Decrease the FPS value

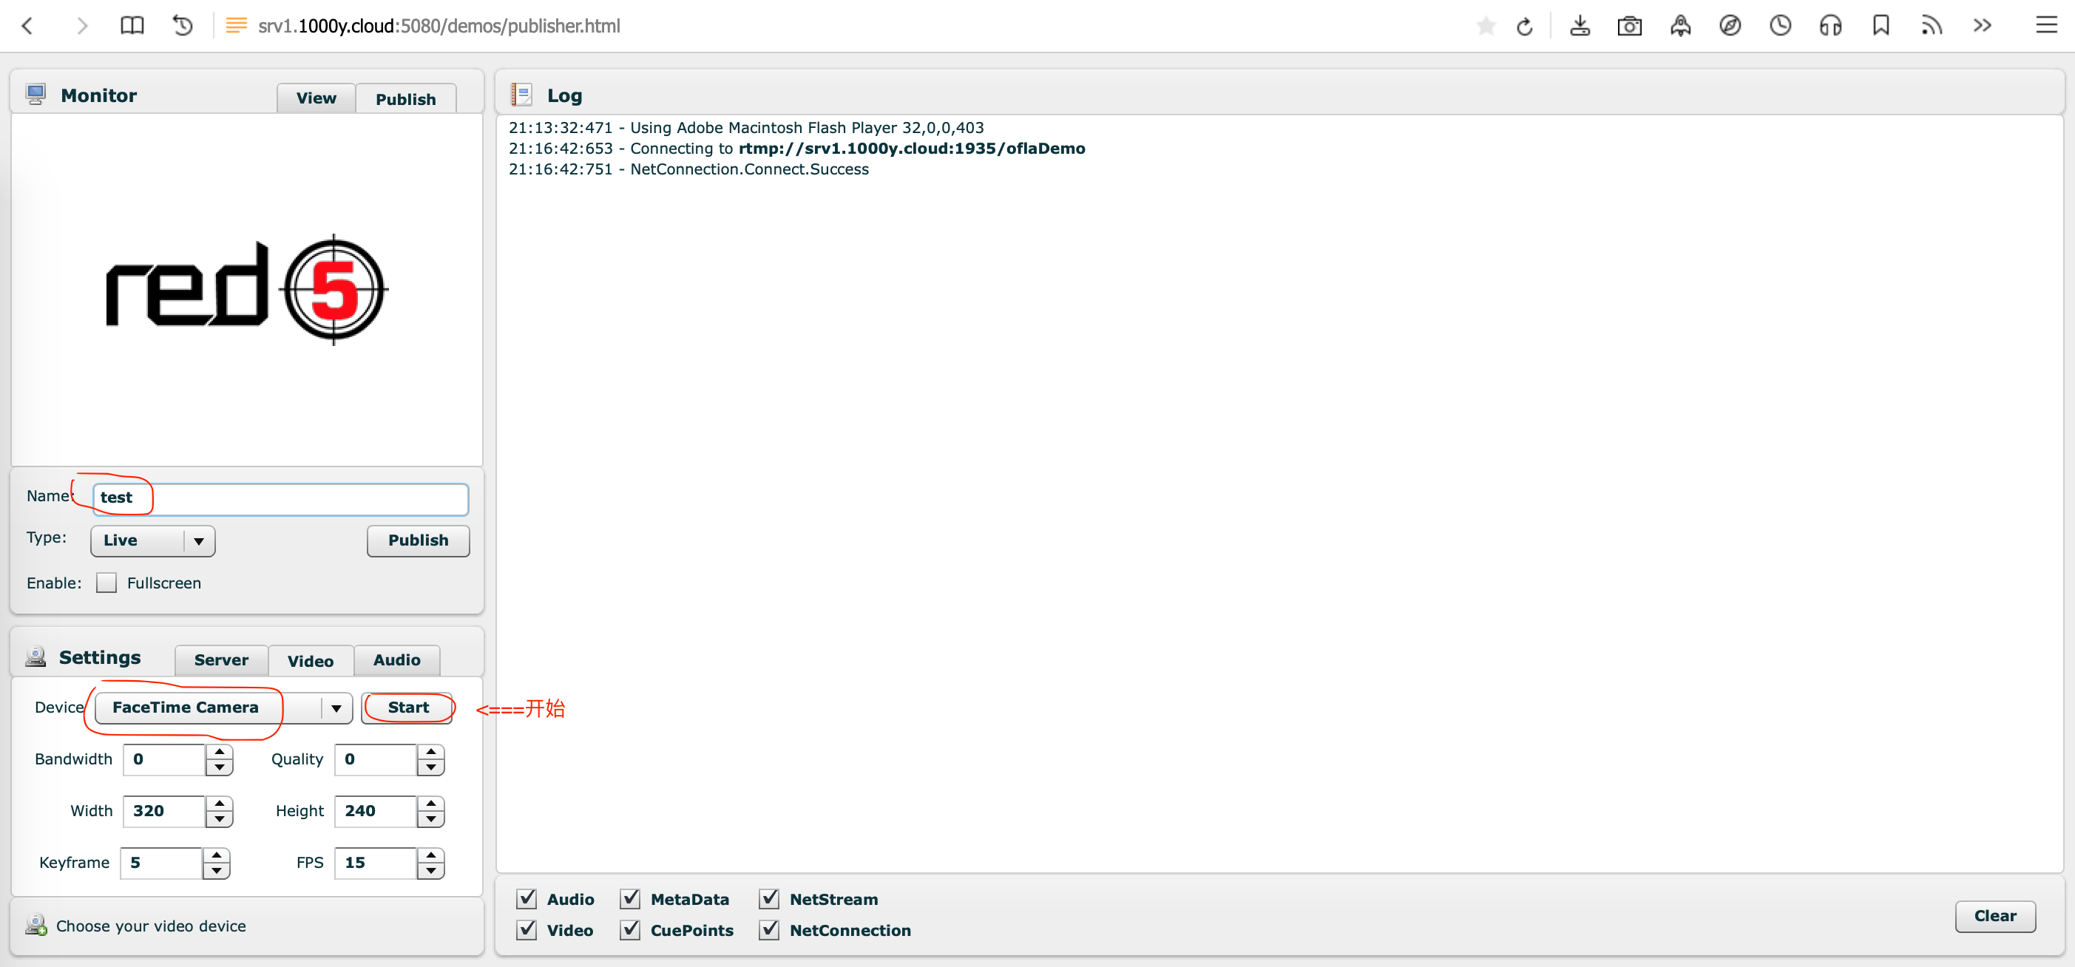[x=431, y=870]
